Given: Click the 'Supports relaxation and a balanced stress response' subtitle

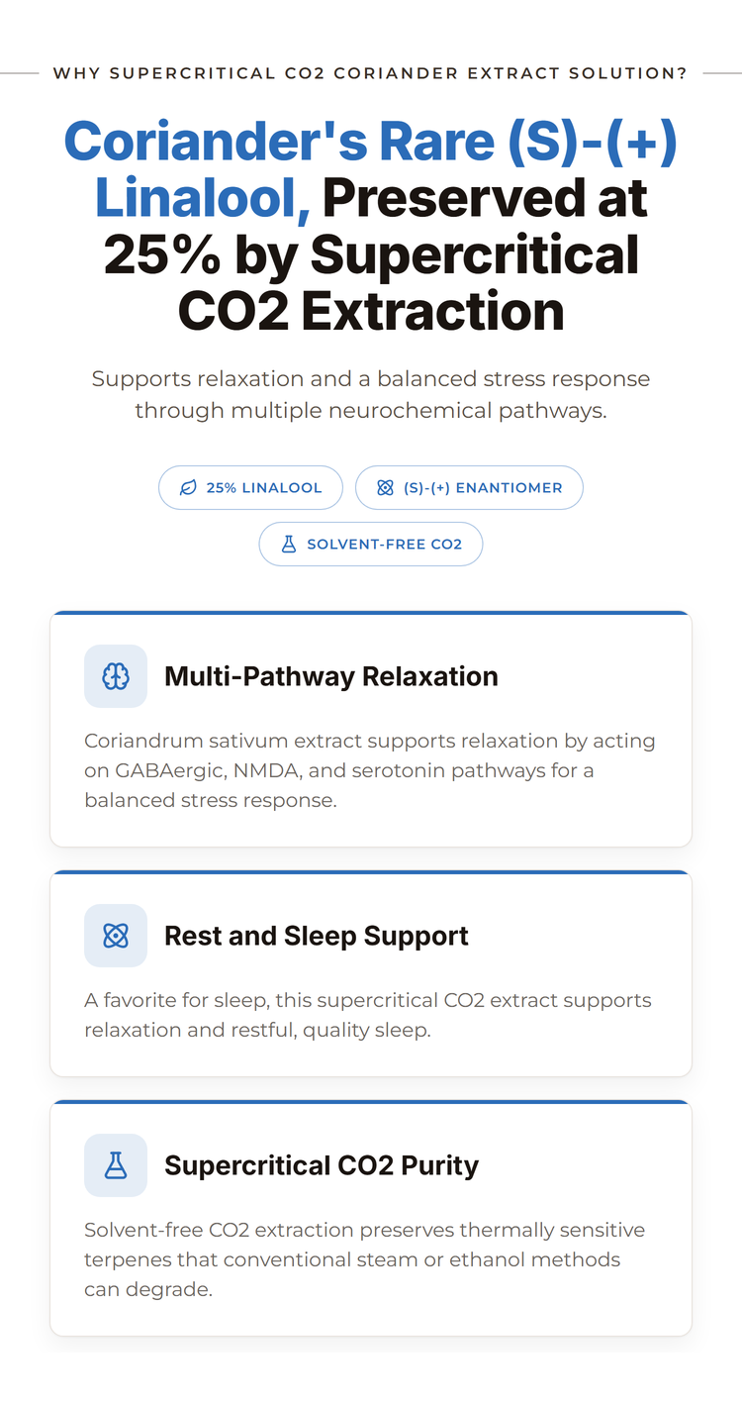Looking at the screenshot, I should (x=371, y=394).
